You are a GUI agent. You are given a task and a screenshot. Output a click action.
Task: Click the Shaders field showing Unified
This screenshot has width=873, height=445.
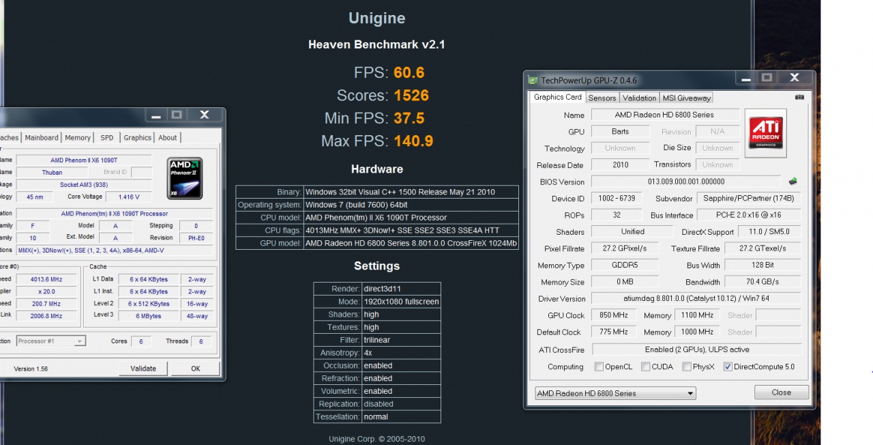click(632, 232)
